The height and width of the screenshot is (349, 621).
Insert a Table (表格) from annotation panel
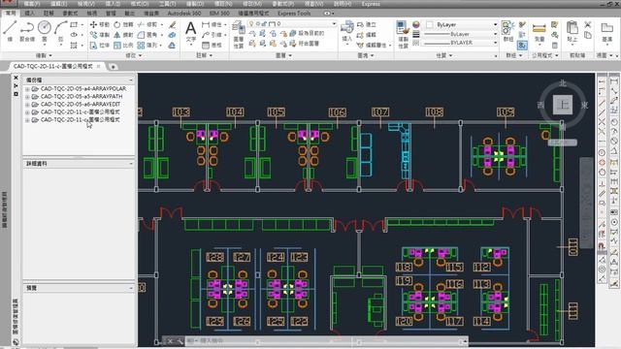click(x=212, y=46)
